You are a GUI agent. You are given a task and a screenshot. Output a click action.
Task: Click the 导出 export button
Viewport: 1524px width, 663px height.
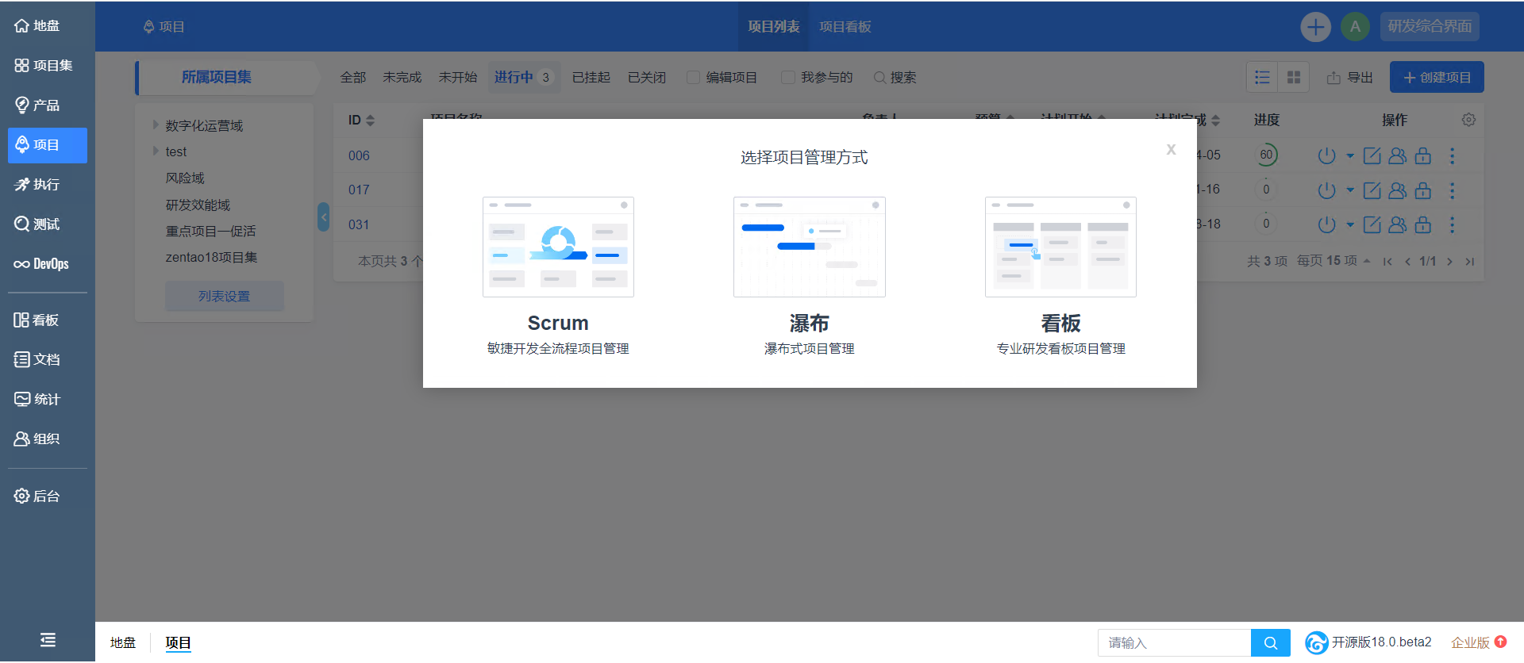(1349, 78)
